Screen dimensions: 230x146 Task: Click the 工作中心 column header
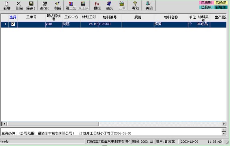[x=71, y=17]
